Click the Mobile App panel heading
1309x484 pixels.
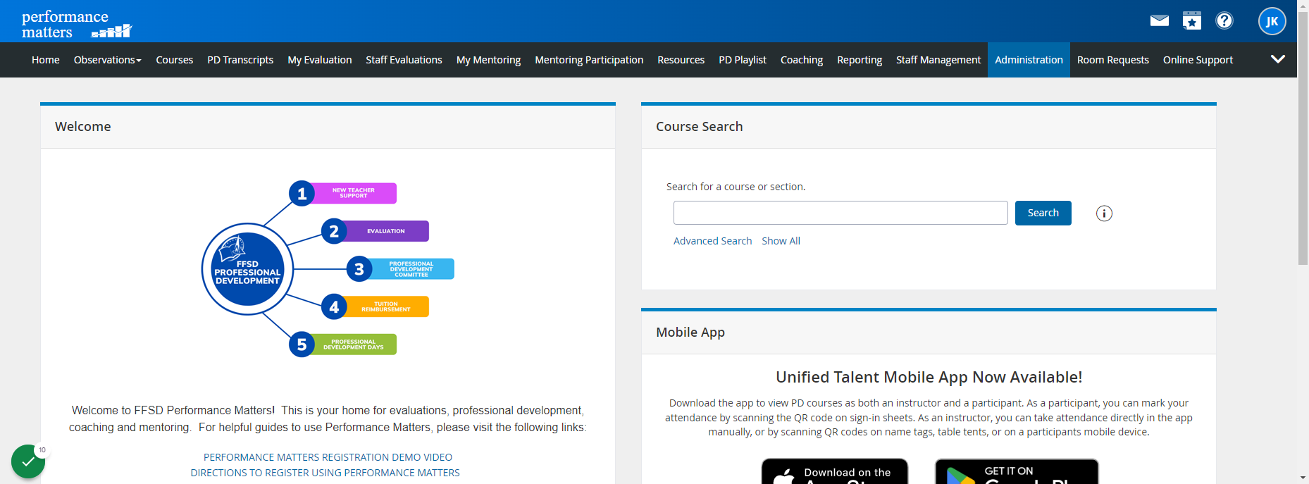click(x=690, y=333)
